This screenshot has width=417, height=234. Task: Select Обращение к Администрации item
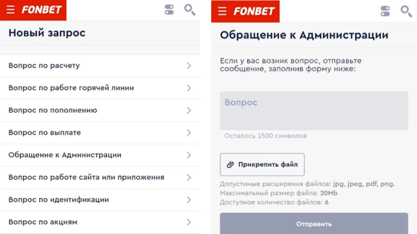tap(100, 155)
